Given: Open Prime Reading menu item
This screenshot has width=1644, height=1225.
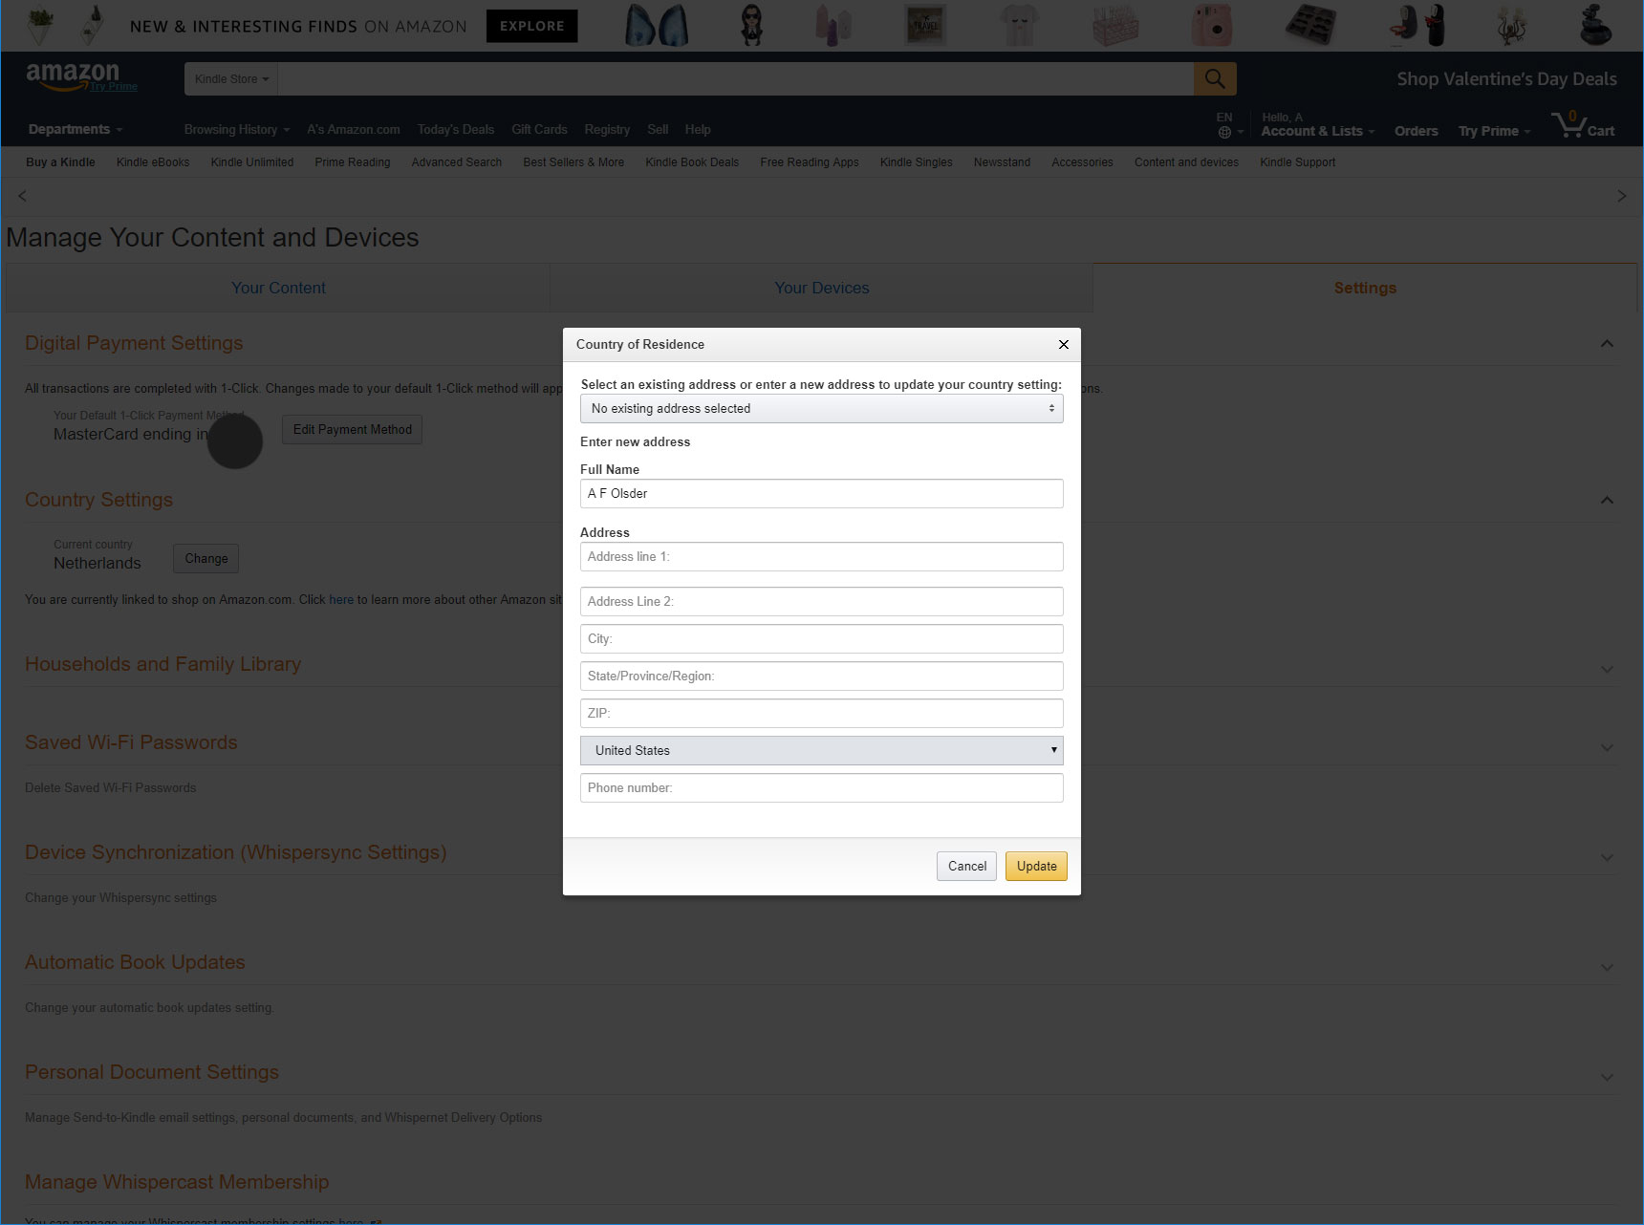Looking at the screenshot, I should [x=353, y=162].
